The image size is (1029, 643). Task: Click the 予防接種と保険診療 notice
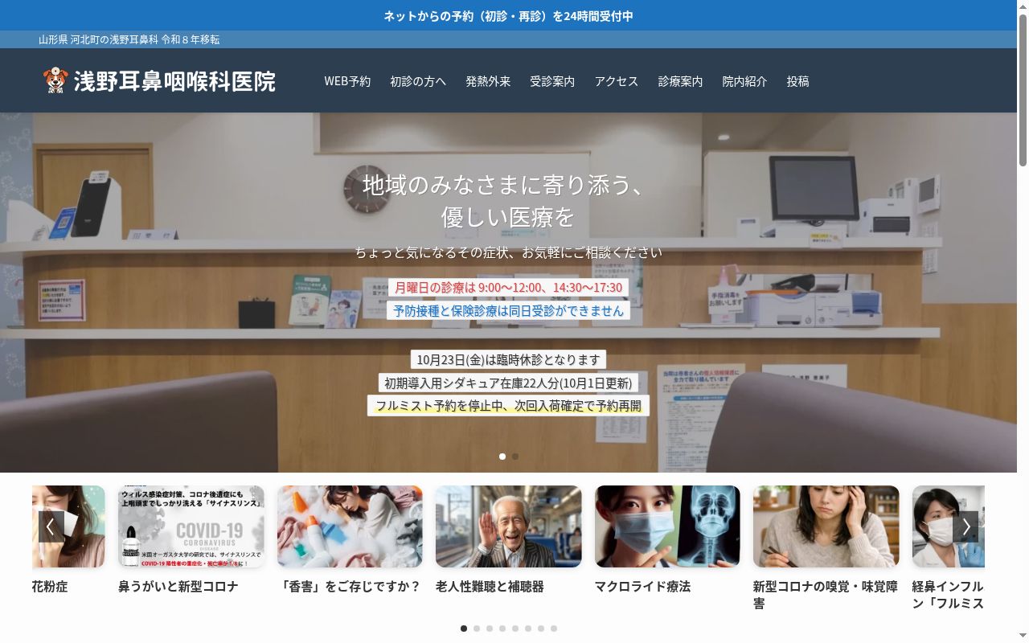coord(508,310)
